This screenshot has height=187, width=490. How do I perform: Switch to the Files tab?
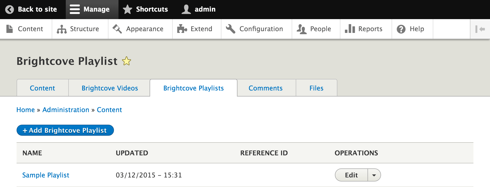pos(316,88)
